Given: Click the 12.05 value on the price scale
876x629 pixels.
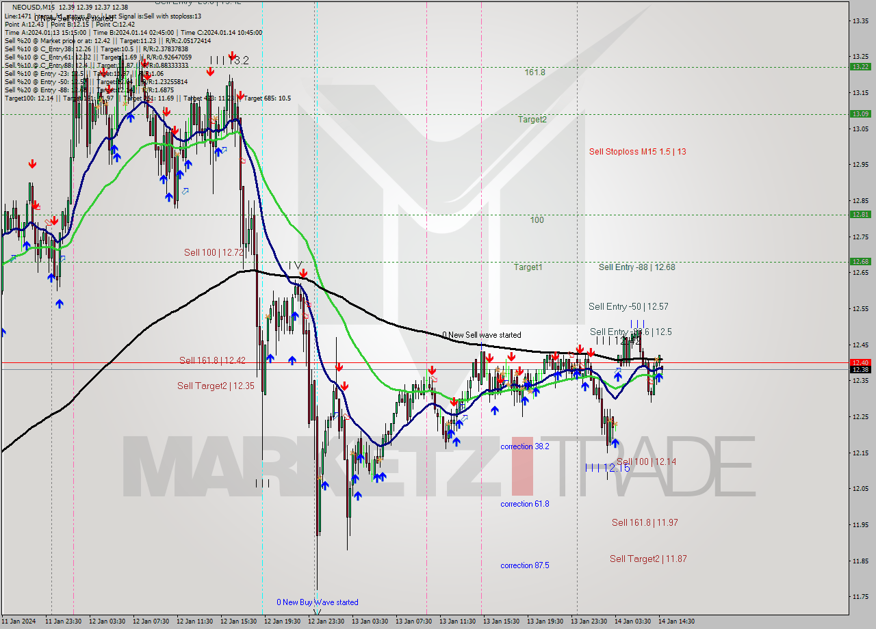Looking at the screenshot, I should pyautogui.click(x=860, y=488).
